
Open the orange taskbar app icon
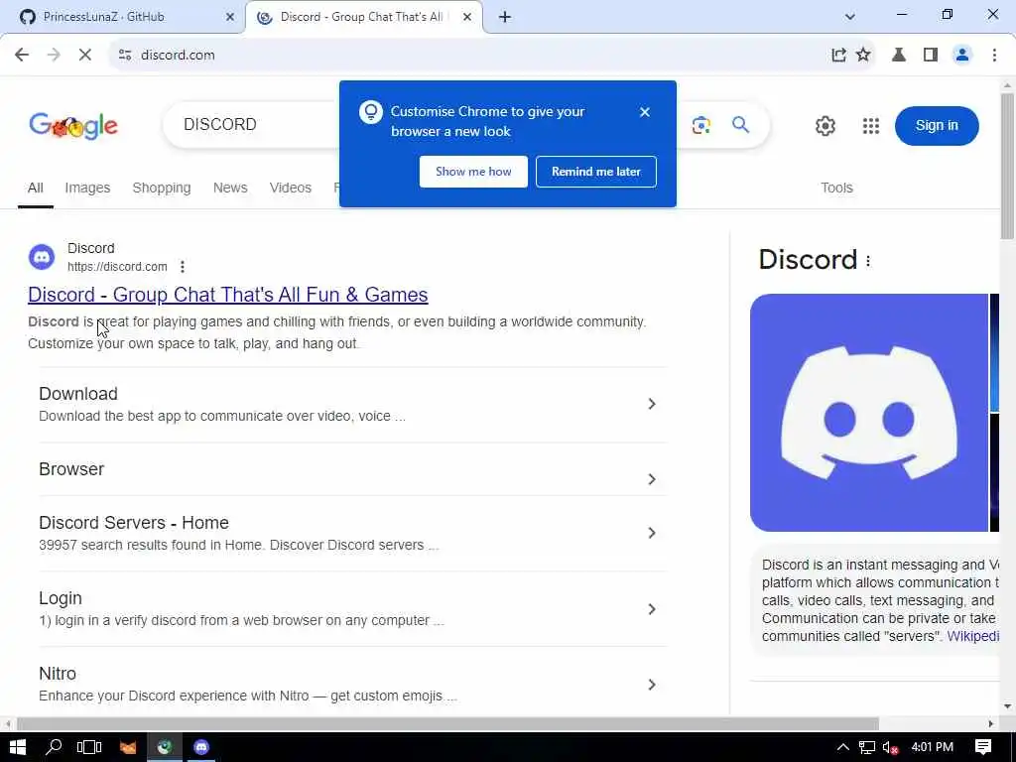click(128, 747)
